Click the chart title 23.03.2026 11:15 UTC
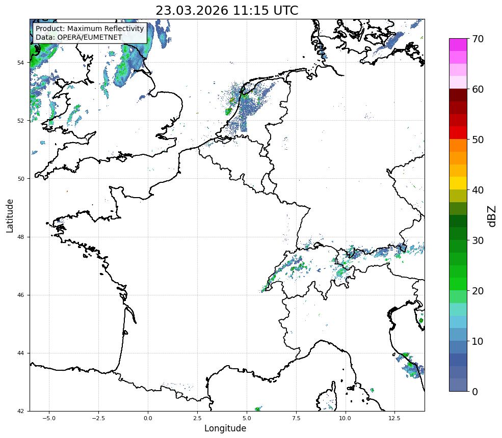The width and height of the screenshot is (502, 438). [227, 10]
